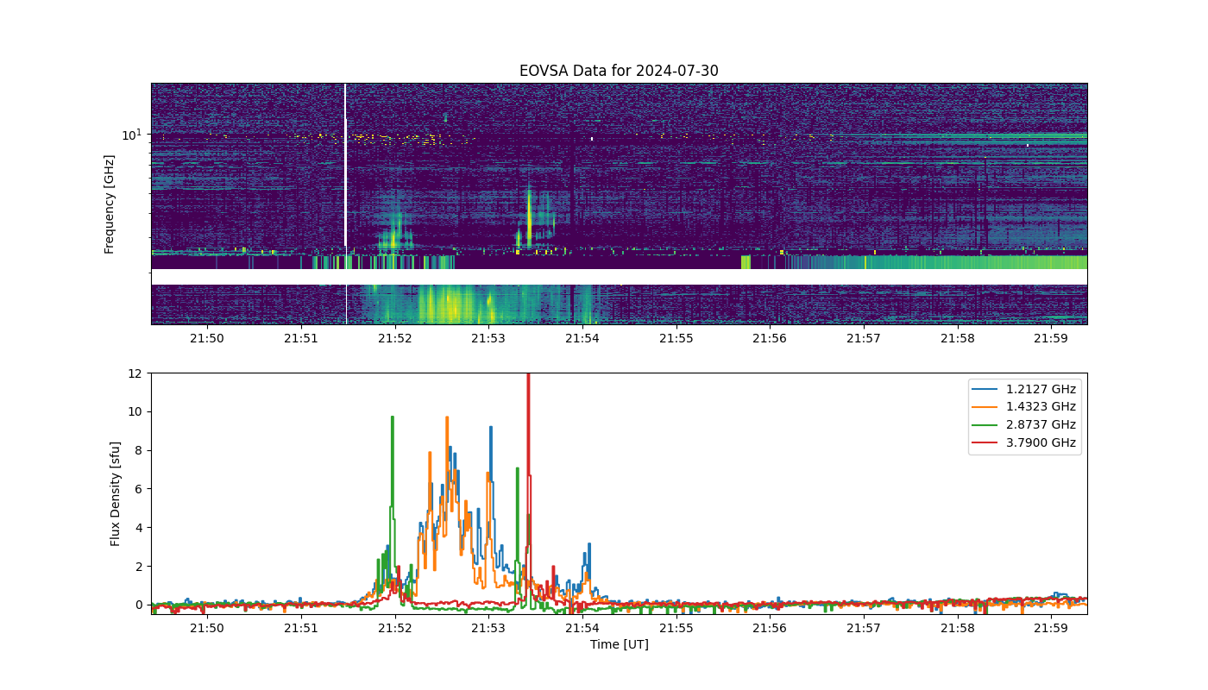
Task: Click the yellow low-frequency emission around 21:52:30
Action: [449, 305]
